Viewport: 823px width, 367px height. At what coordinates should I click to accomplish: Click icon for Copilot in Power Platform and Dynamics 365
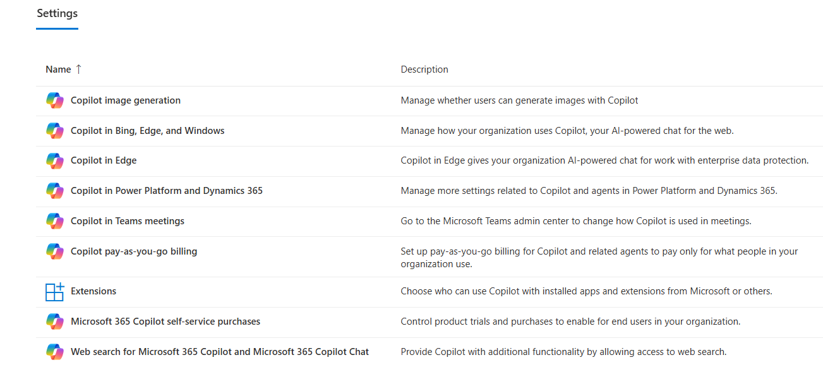(x=55, y=191)
